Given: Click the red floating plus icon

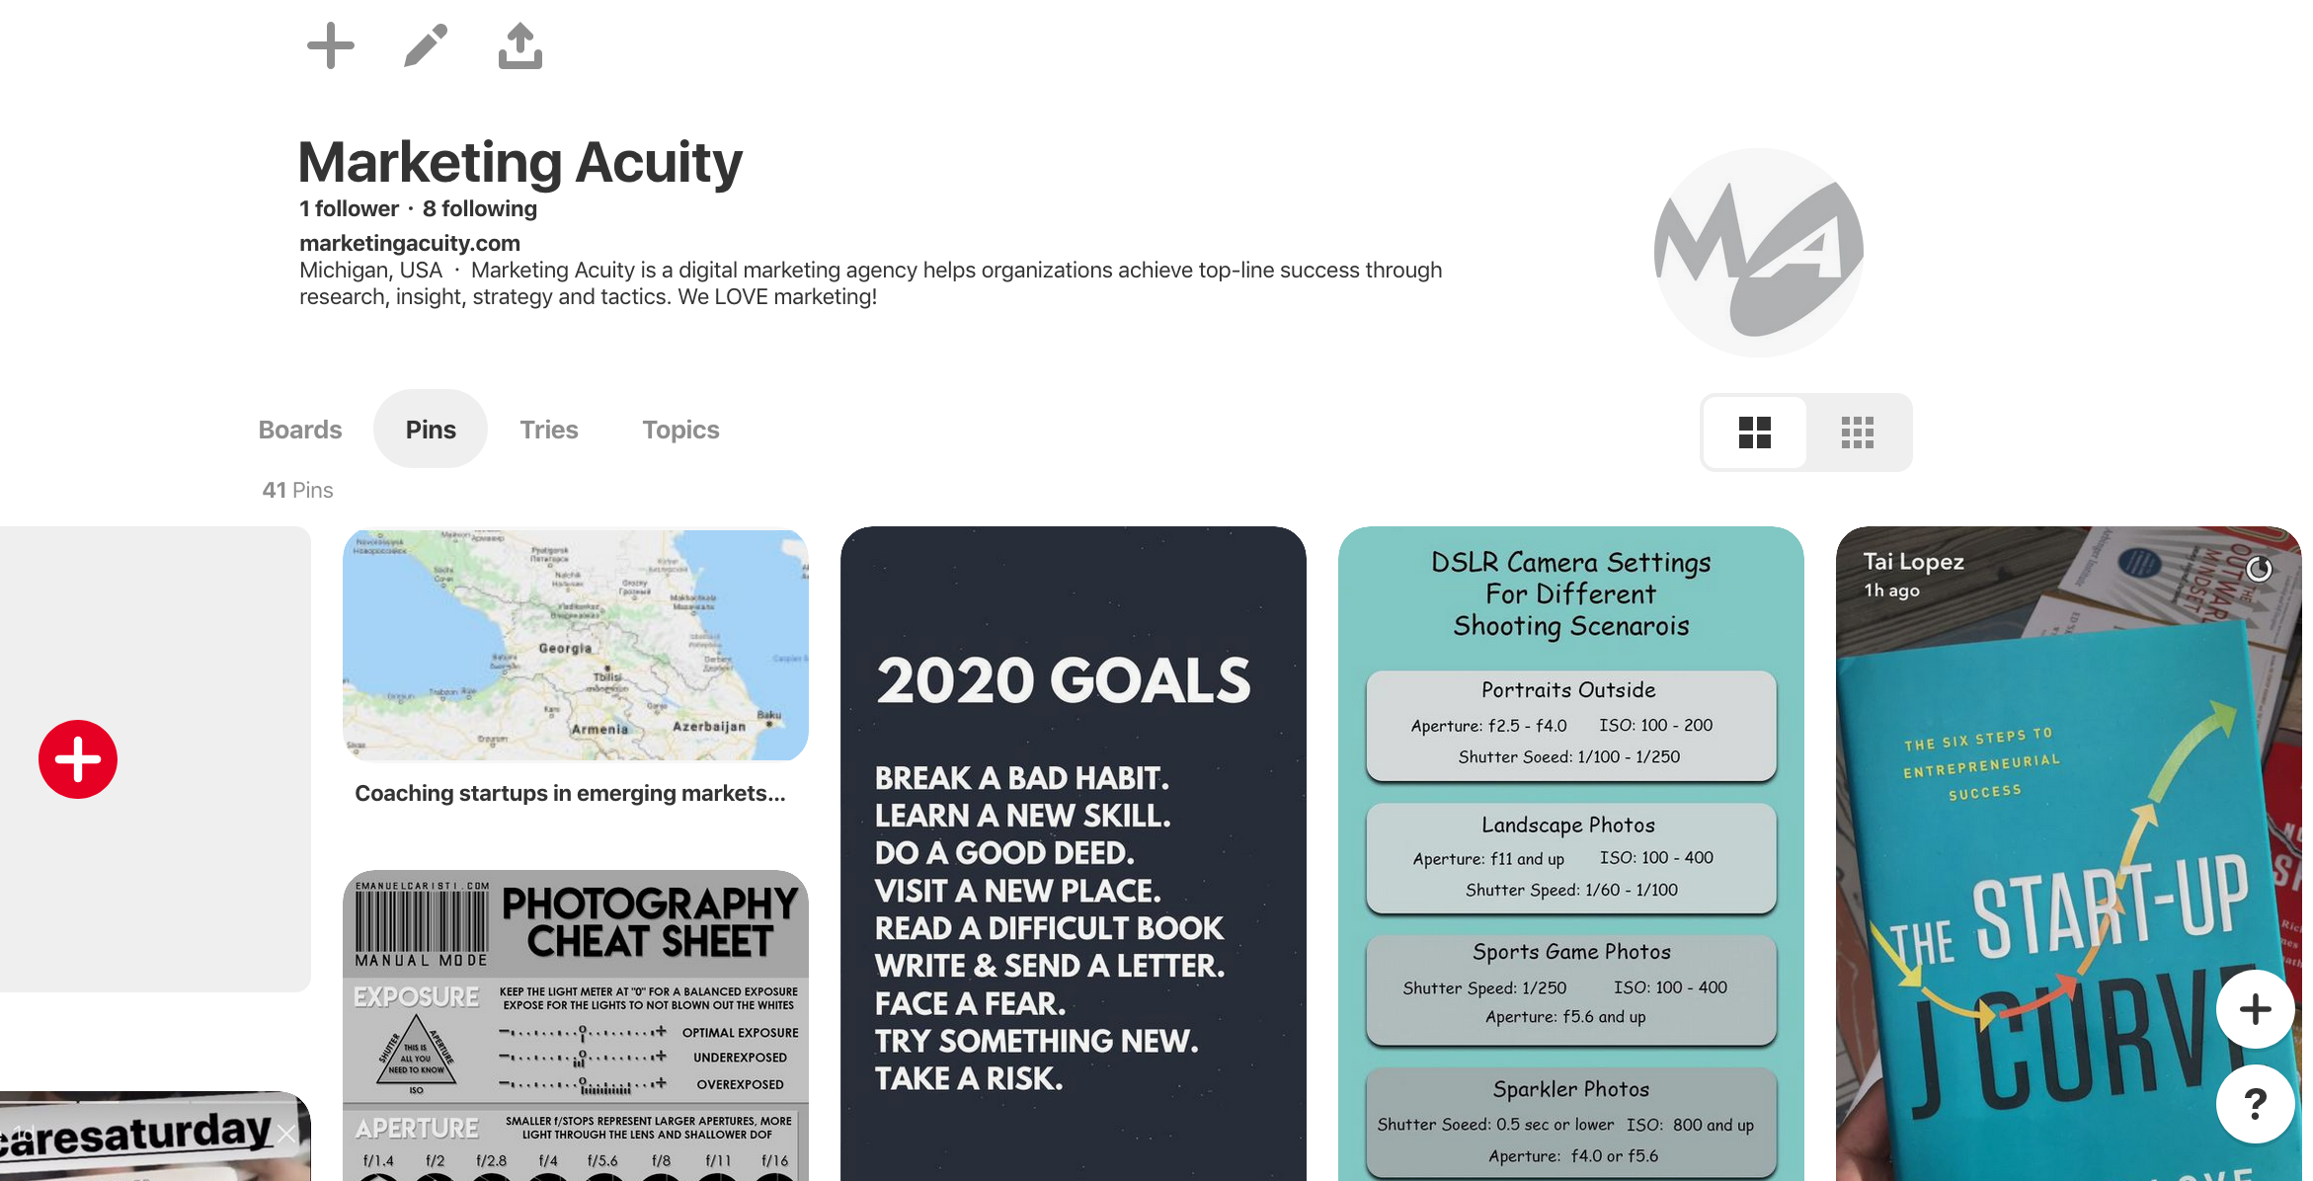Looking at the screenshot, I should tap(78, 757).
